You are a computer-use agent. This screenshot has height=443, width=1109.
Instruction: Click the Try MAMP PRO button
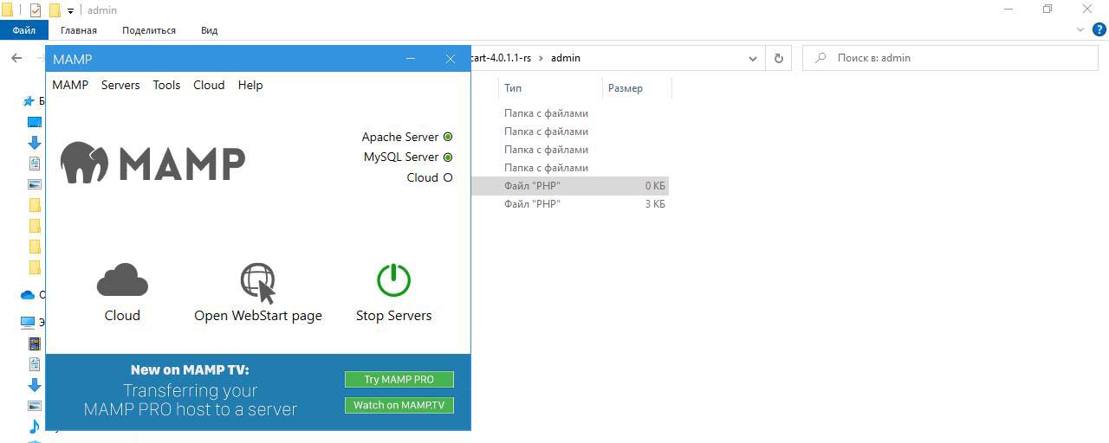pos(399,379)
